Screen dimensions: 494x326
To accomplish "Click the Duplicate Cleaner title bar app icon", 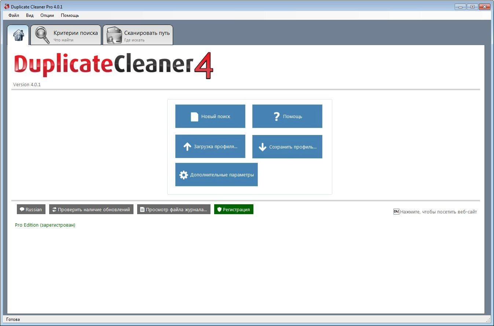I will click(x=6, y=7).
